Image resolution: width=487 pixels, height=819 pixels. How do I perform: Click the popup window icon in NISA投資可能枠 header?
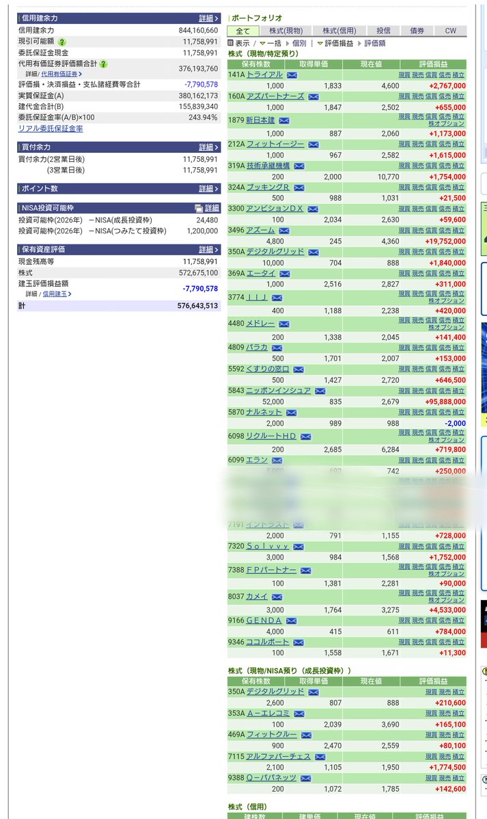[199, 208]
